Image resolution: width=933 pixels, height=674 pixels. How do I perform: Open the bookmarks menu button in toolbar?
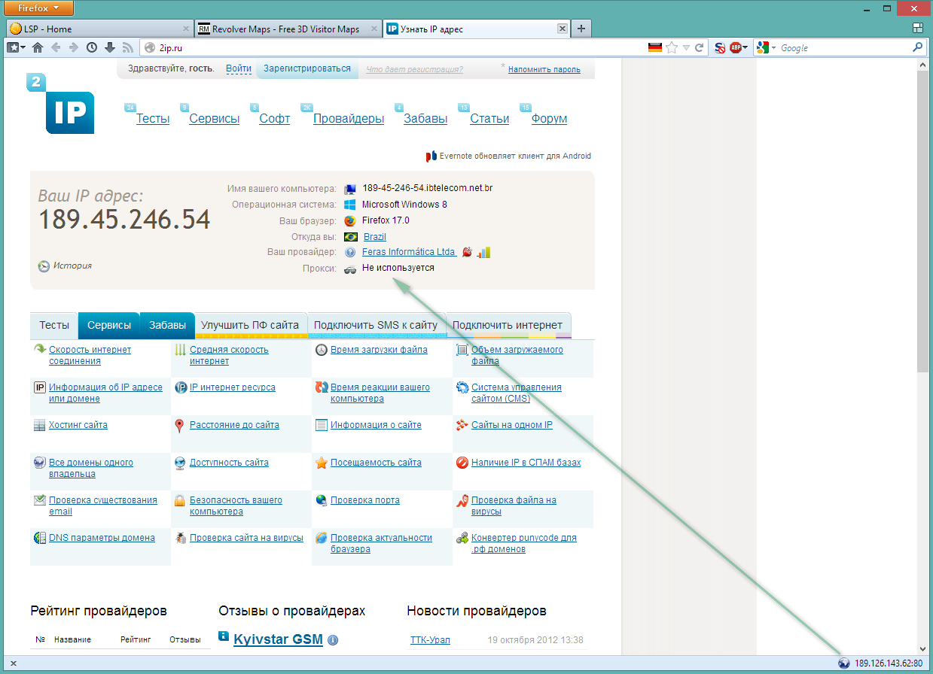(x=16, y=47)
